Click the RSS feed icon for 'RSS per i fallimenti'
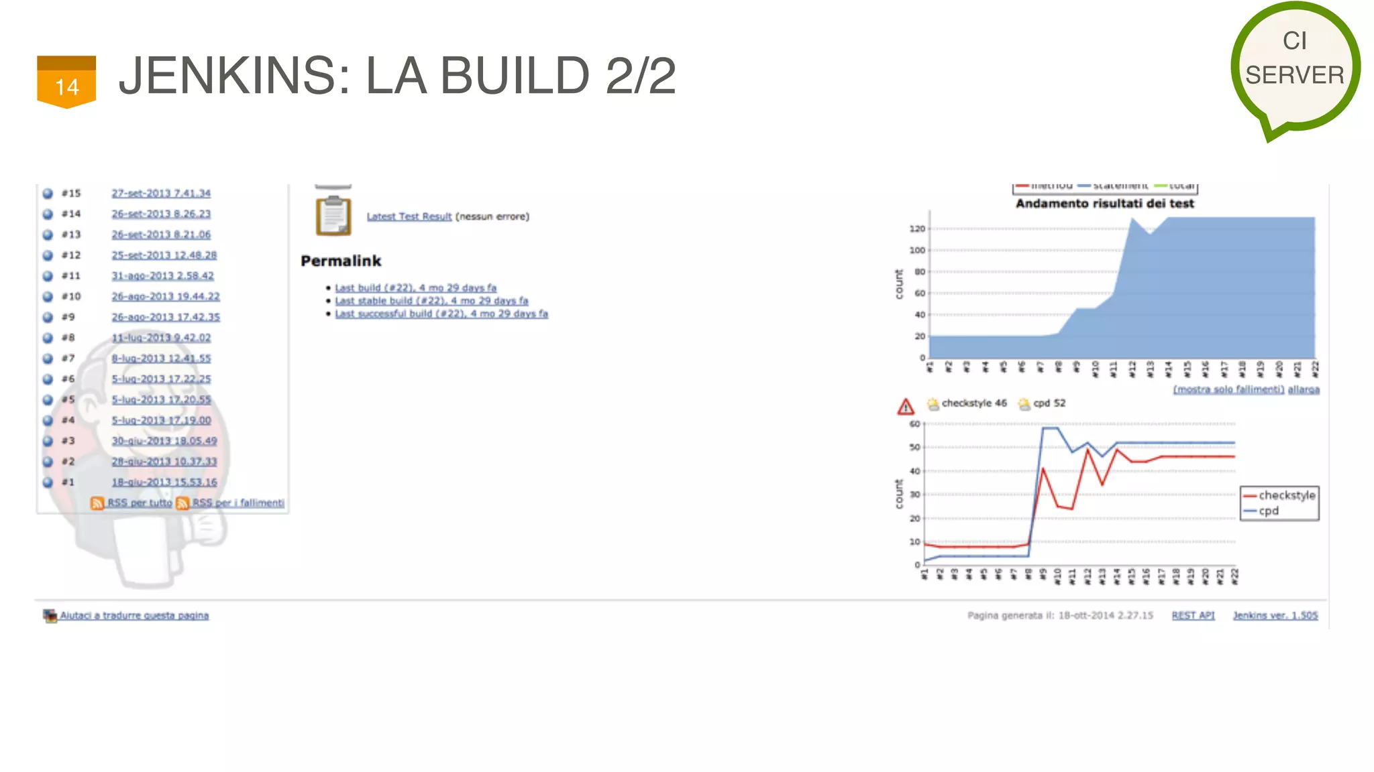 [x=182, y=503]
